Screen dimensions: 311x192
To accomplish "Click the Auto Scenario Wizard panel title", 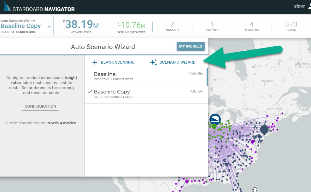I will coord(103,47).
